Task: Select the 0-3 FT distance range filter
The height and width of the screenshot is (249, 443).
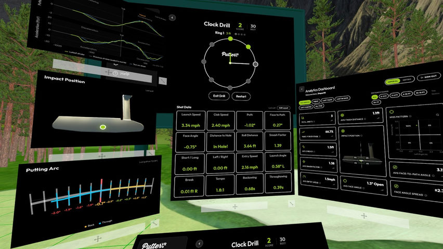Action: point(384,96)
